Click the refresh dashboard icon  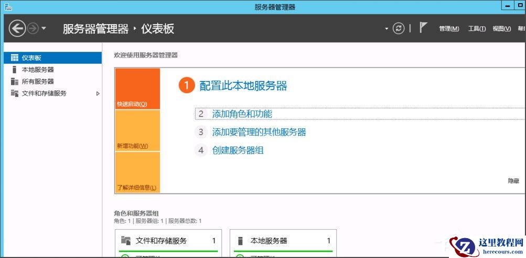[399, 29]
